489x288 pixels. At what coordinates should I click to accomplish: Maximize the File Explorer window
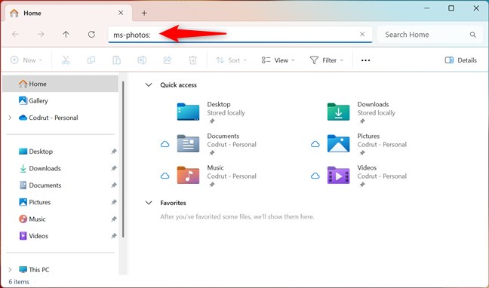(451, 8)
